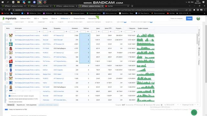Click the category filter input field
Image resolution: width=207 pixels, height=116 pixels.
click(x=26, y=32)
